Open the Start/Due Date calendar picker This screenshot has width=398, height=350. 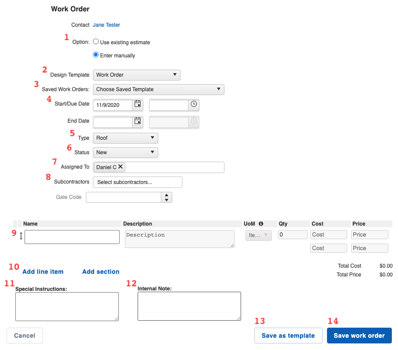pos(138,105)
